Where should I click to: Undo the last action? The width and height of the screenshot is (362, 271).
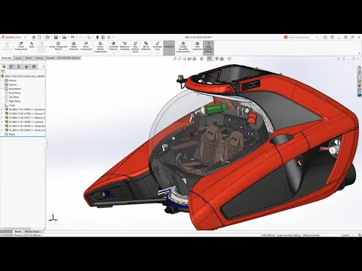pos(72,37)
